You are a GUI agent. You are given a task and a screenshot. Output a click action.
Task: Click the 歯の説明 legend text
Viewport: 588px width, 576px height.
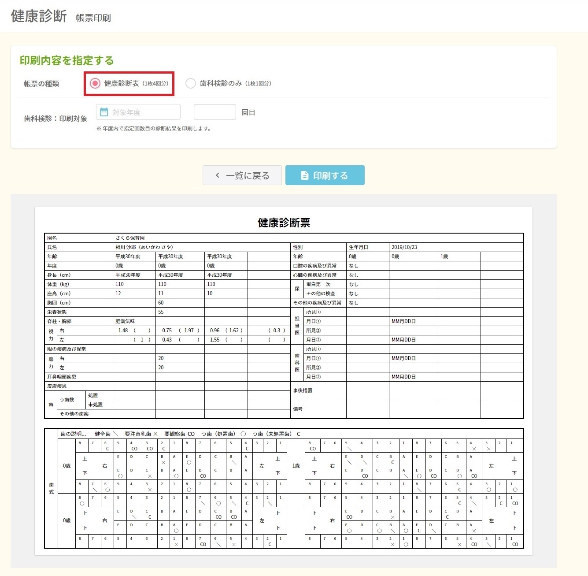tap(73, 434)
